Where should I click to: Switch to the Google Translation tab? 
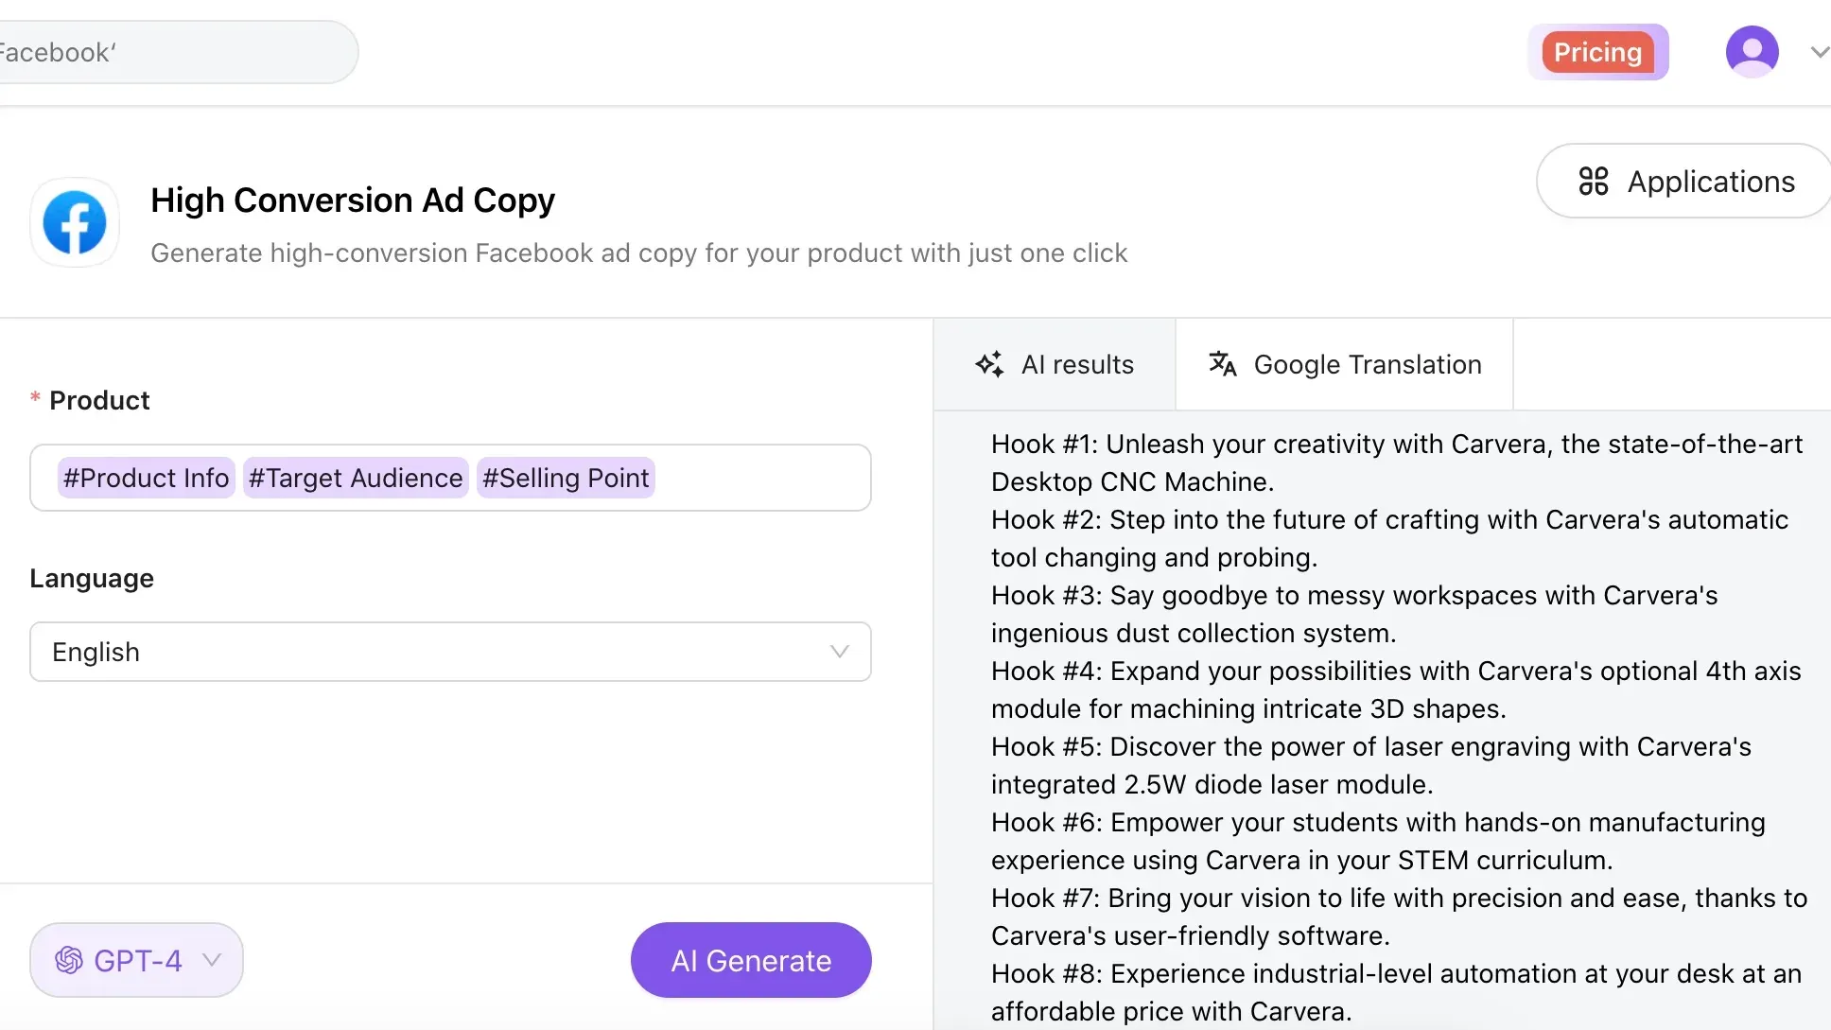tap(1344, 364)
